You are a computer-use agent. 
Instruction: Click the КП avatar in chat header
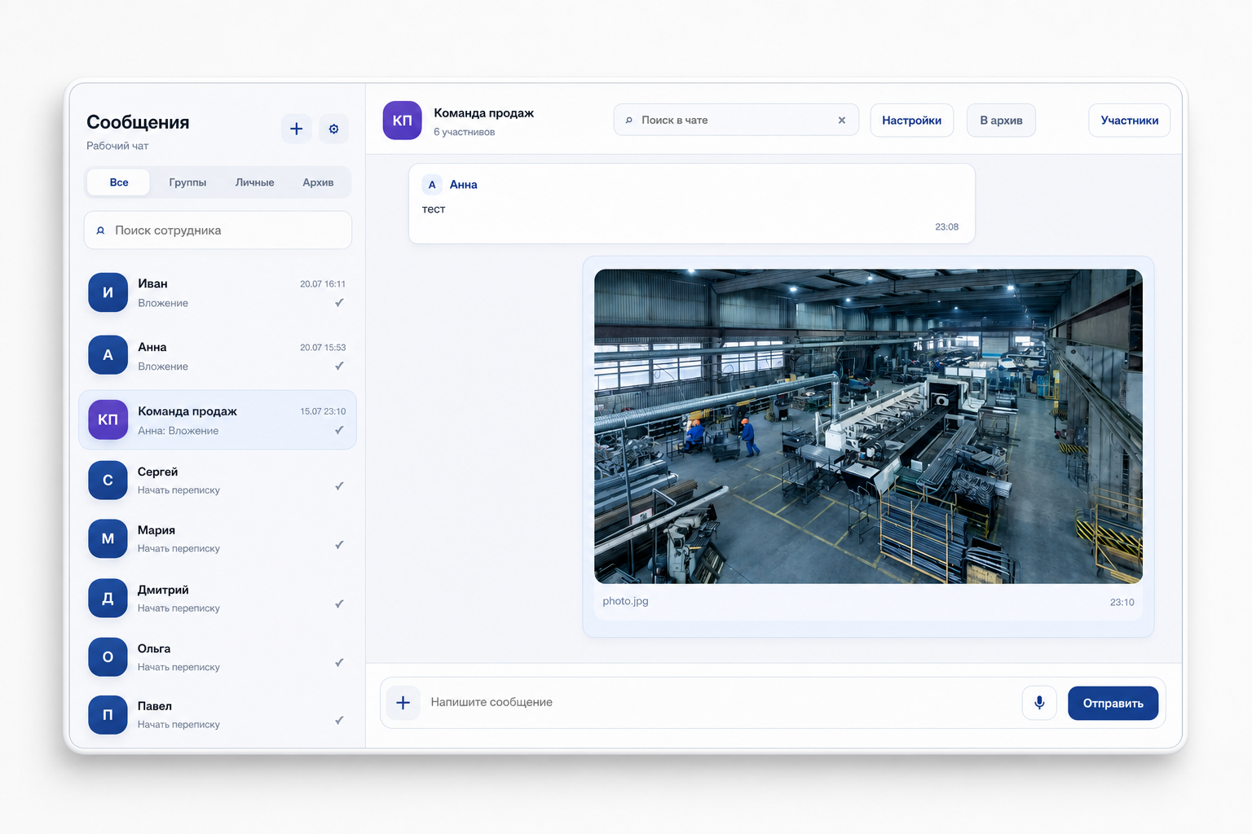coord(402,121)
